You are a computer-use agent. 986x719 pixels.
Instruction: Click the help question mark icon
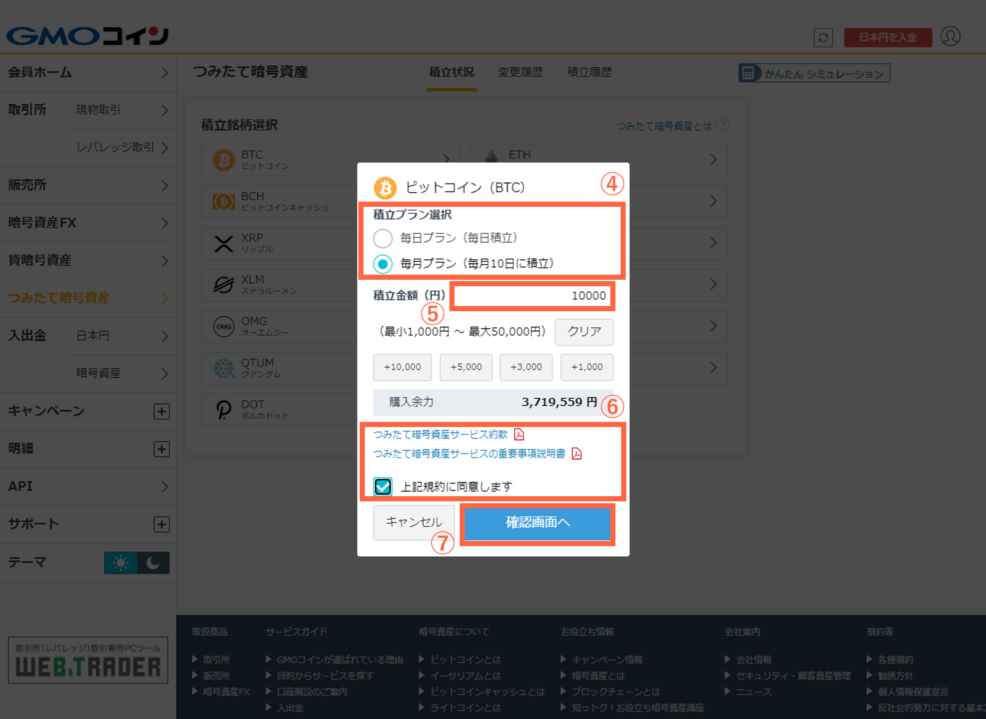(723, 125)
